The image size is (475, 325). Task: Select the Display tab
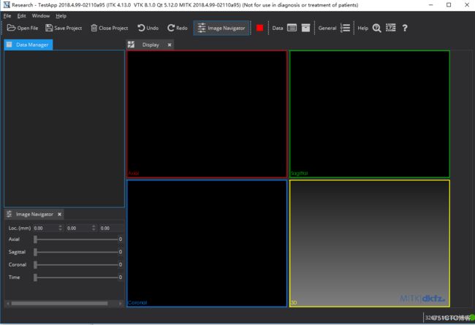click(151, 45)
